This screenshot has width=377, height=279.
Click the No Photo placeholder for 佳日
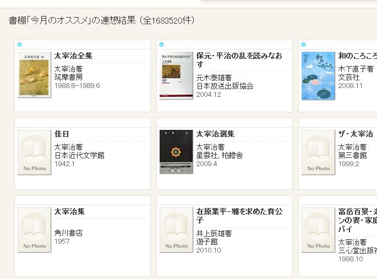(x=34, y=152)
